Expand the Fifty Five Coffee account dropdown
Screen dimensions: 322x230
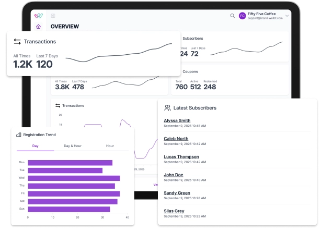287,16
